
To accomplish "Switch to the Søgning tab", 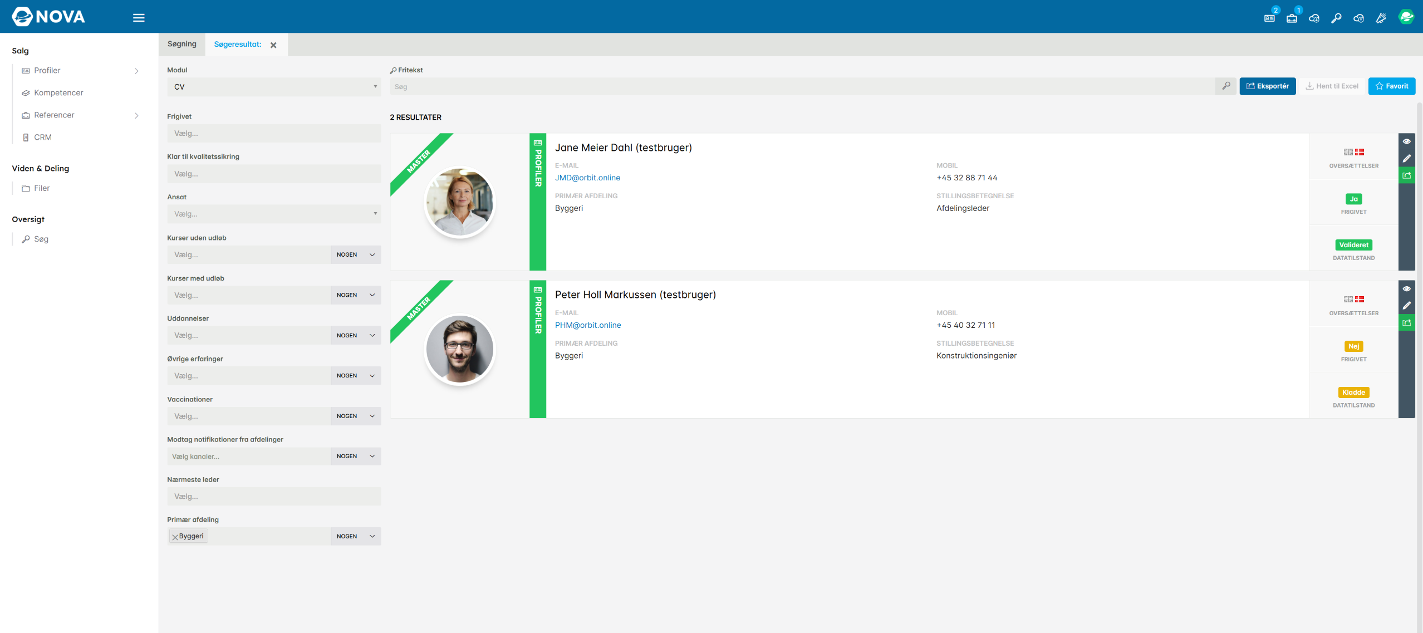I will pos(182,44).
